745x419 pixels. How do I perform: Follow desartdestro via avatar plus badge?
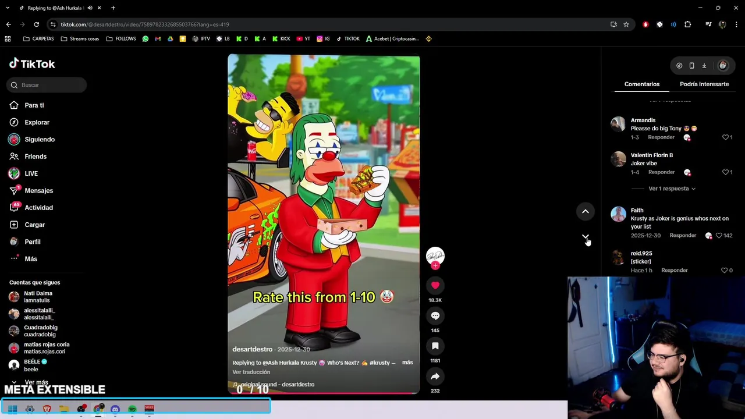coord(435,265)
